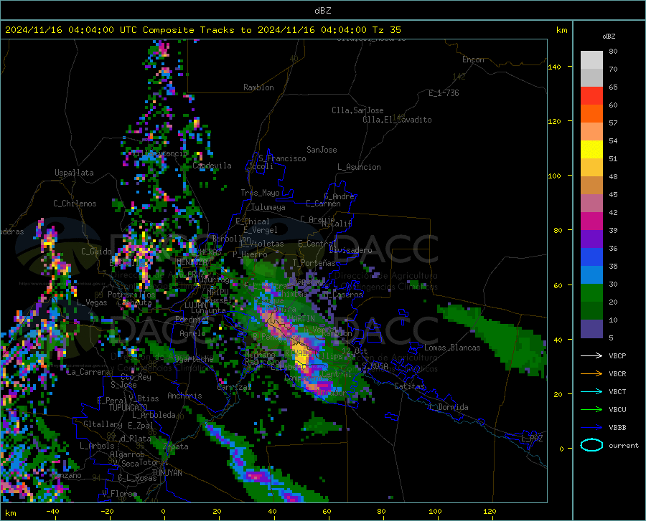Click the TUNUYAN map label

tap(167, 472)
